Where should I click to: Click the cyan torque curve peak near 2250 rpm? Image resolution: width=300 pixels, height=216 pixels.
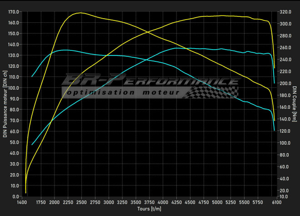tap(65, 50)
